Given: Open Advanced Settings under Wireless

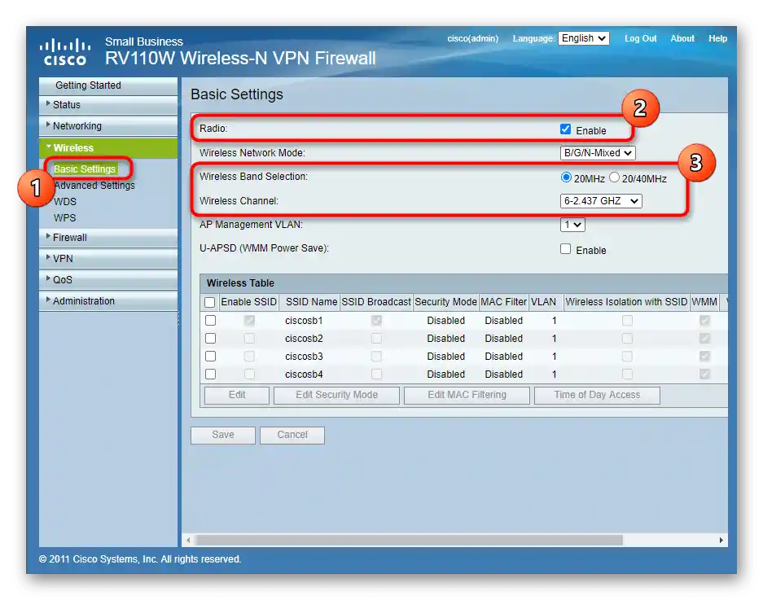Looking at the screenshot, I should tap(94, 186).
